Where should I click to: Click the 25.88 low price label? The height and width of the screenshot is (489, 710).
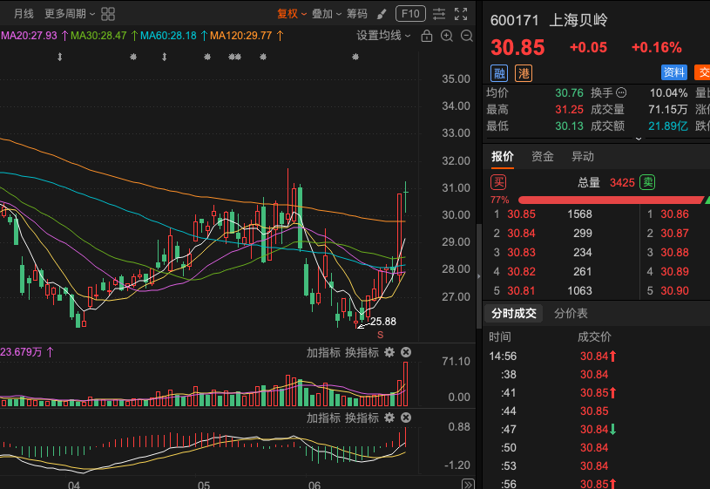383,322
